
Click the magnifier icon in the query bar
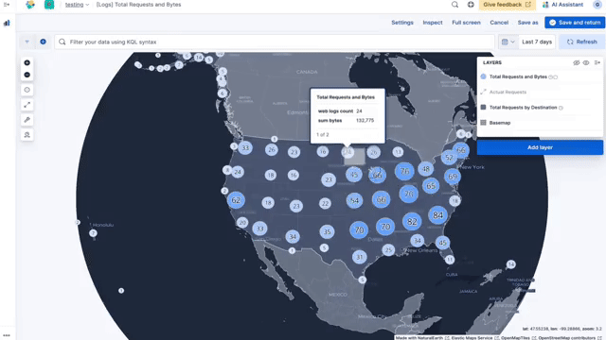pyautogui.click(x=62, y=42)
